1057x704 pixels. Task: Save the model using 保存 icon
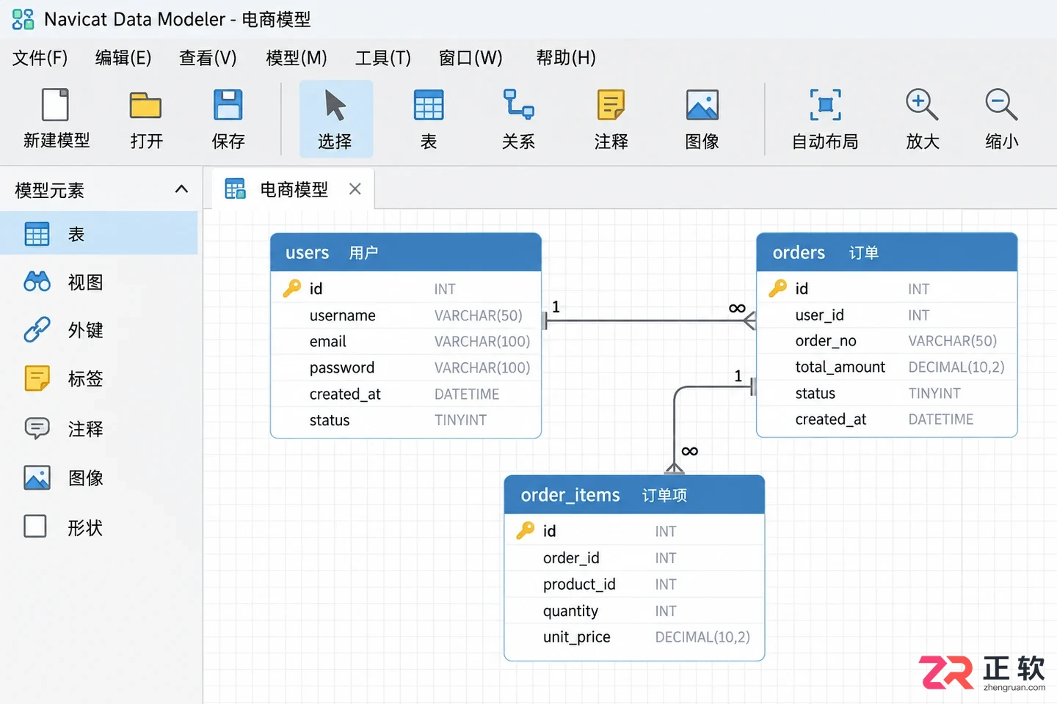(x=228, y=106)
